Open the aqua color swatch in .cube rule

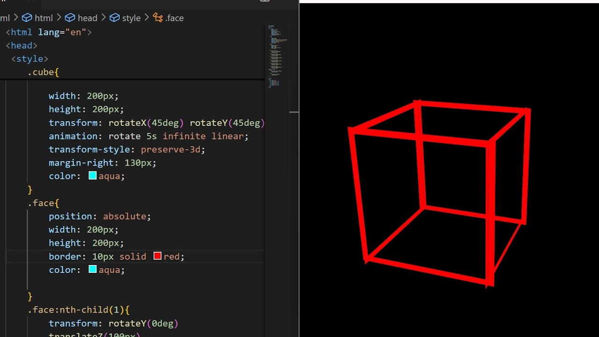click(x=93, y=176)
